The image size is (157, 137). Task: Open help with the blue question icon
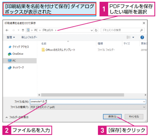142,37
